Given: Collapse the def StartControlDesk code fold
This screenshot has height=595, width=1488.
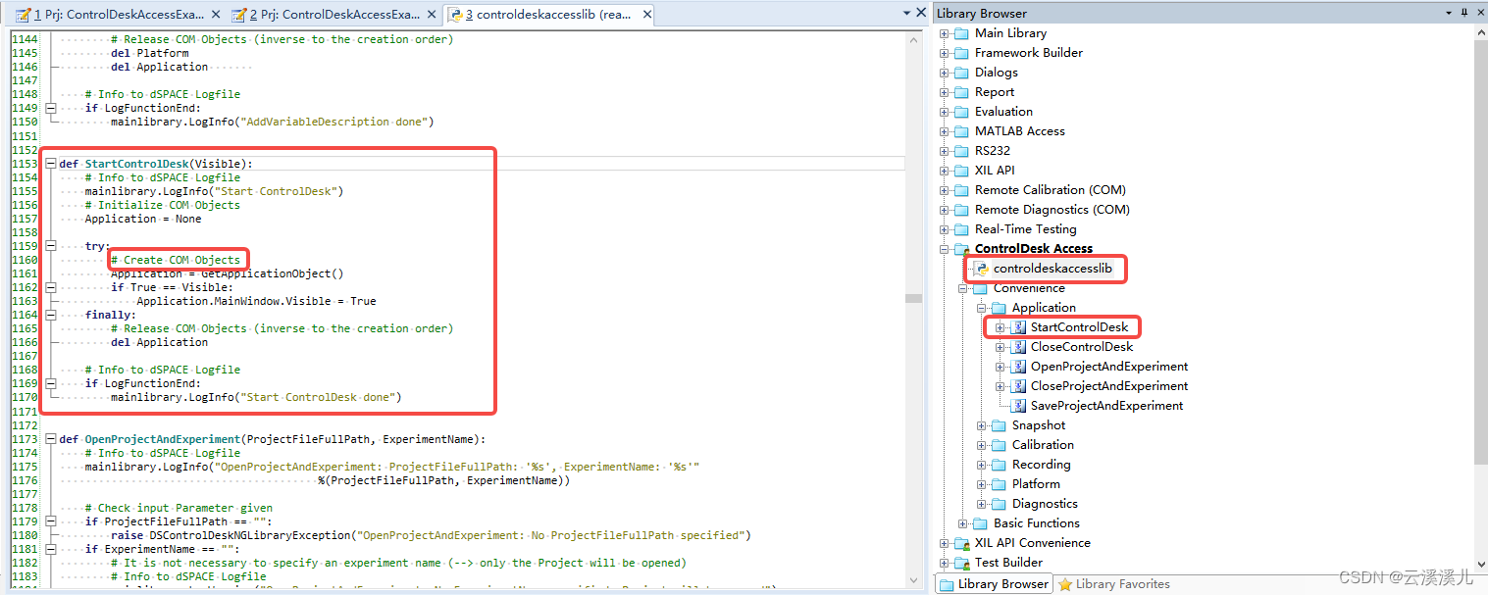Looking at the screenshot, I should (x=50, y=164).
